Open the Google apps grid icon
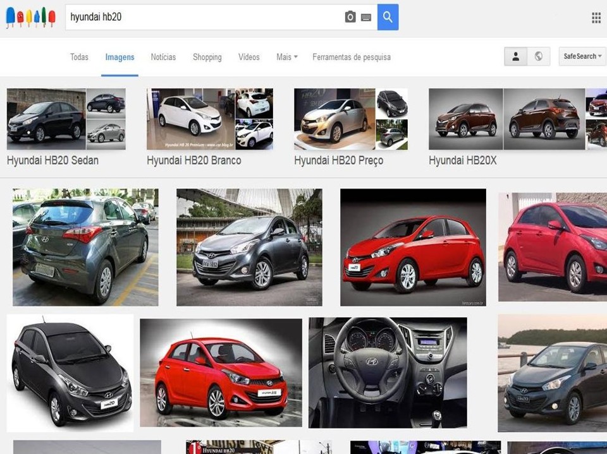 pyautogui.click(x=596, y=18)
